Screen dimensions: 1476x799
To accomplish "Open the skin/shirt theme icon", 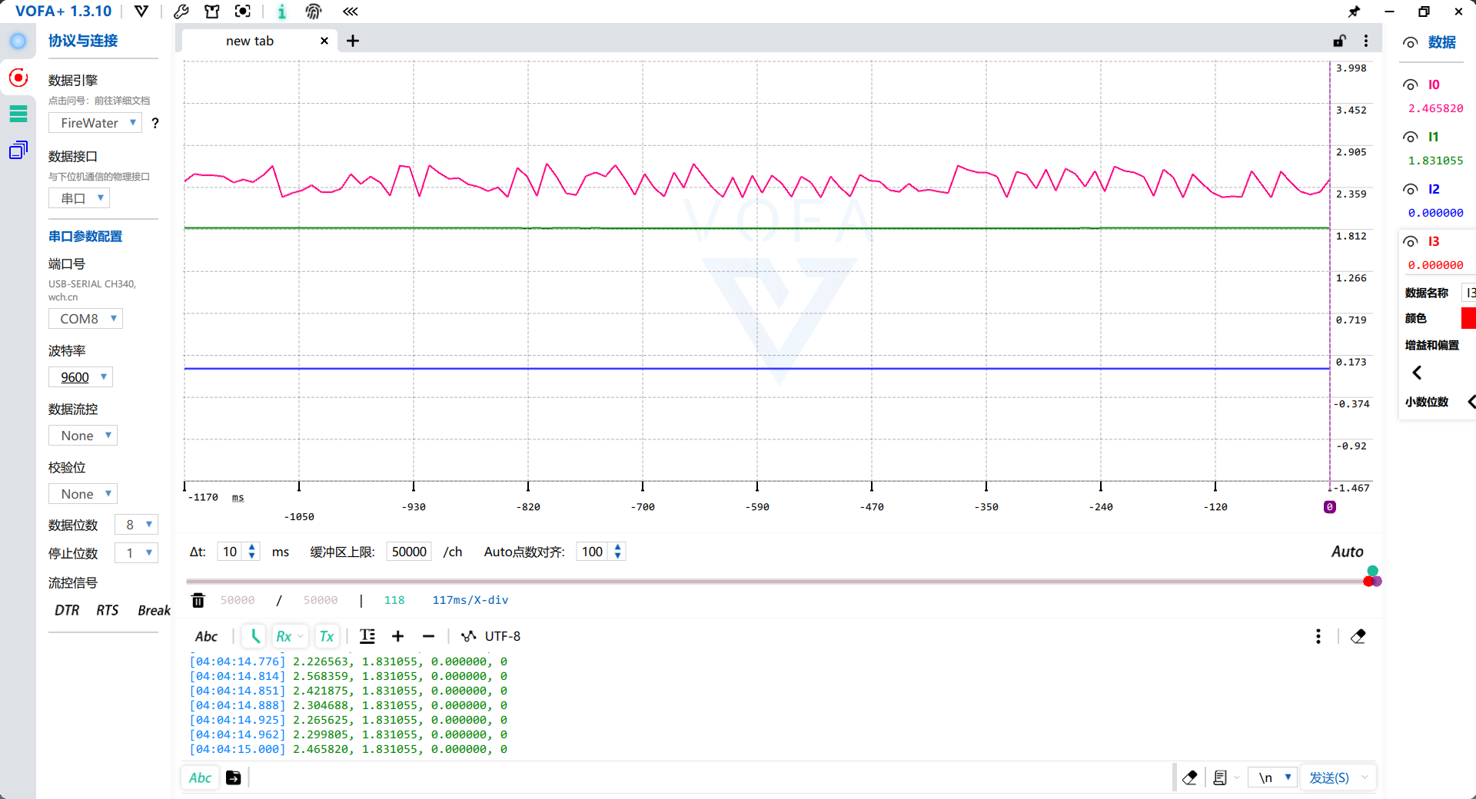I will 211,12.
